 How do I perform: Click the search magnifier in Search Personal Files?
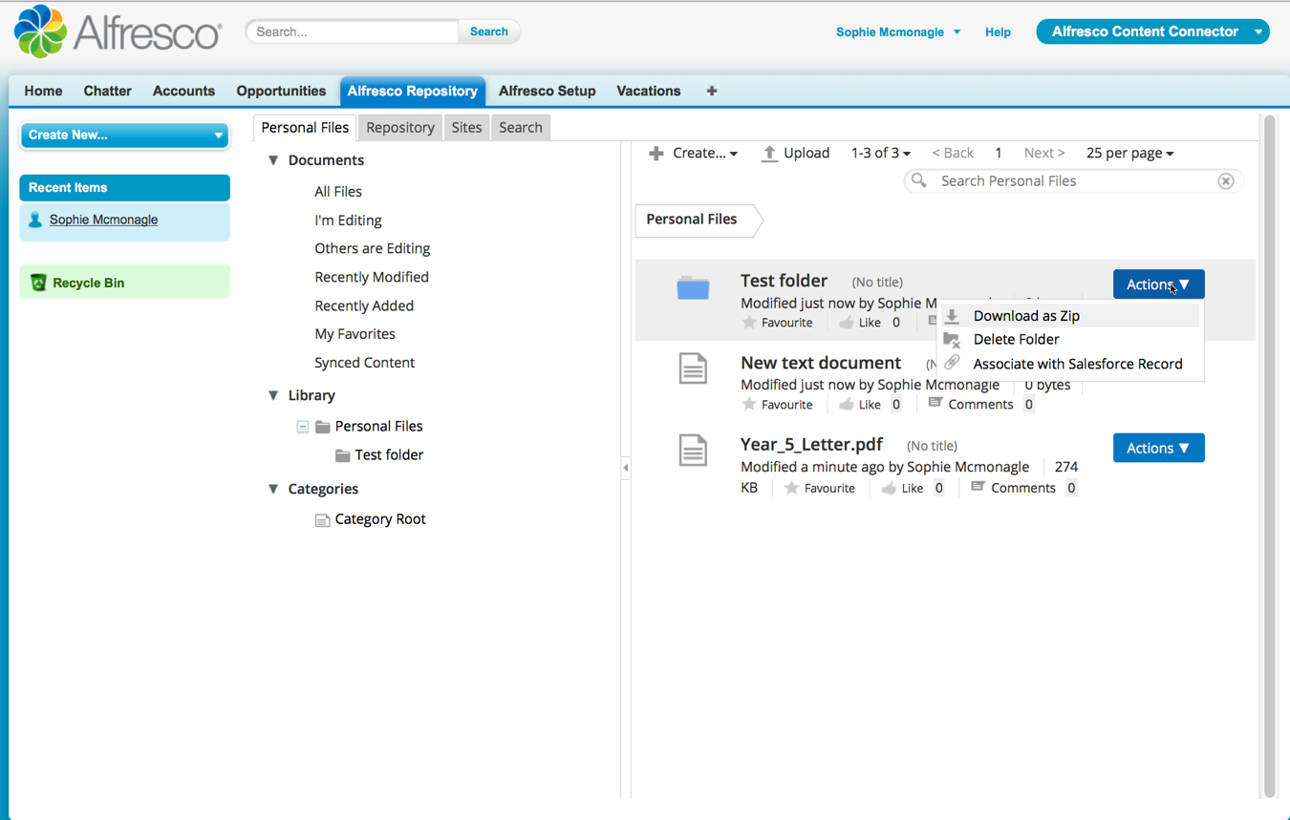coord(919,180)
